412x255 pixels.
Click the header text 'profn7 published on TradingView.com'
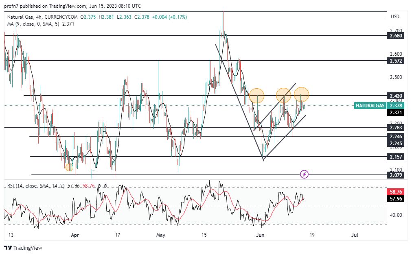[x=45, y=6]
